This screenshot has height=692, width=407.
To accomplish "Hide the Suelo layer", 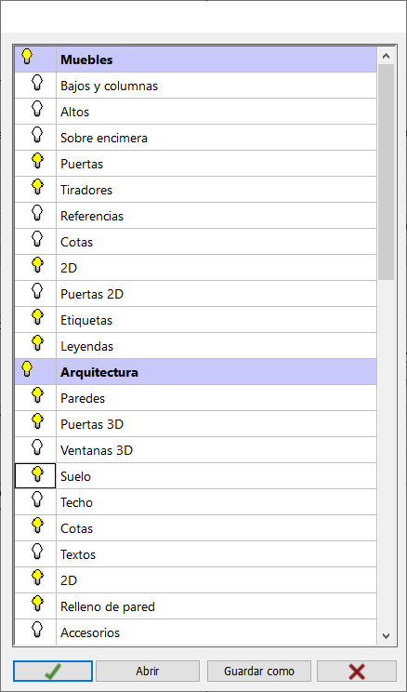I will pos(38,474).
